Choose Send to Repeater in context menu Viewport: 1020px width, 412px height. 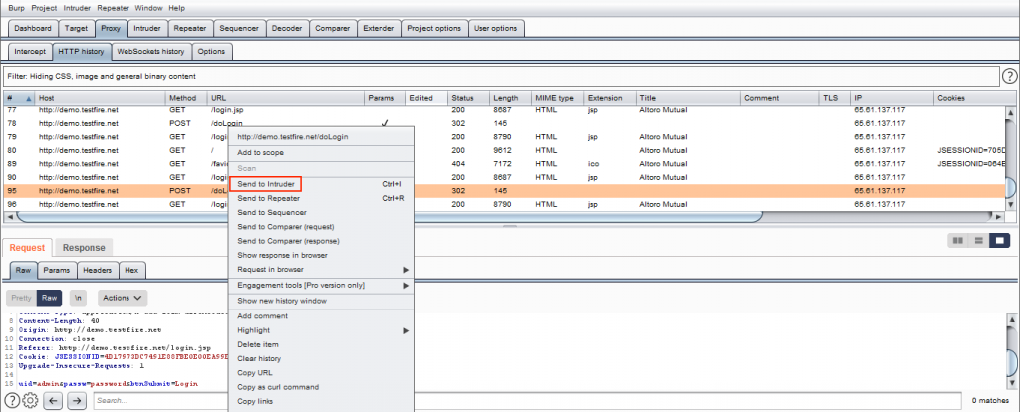click(322, 198)
